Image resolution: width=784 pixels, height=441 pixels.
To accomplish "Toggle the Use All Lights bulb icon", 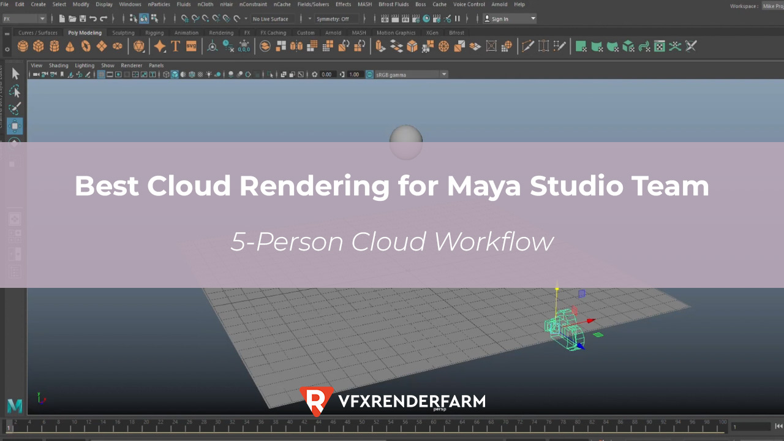I will 209,74.
